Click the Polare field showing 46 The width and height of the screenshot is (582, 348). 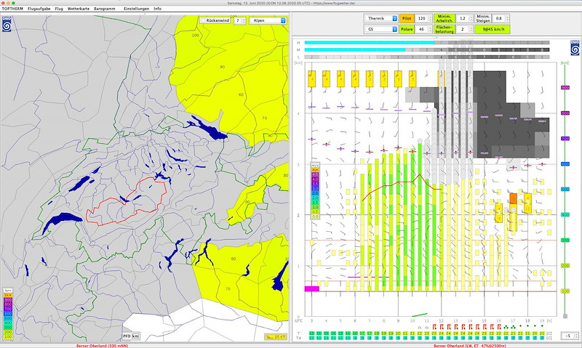[x=422, y=29]
